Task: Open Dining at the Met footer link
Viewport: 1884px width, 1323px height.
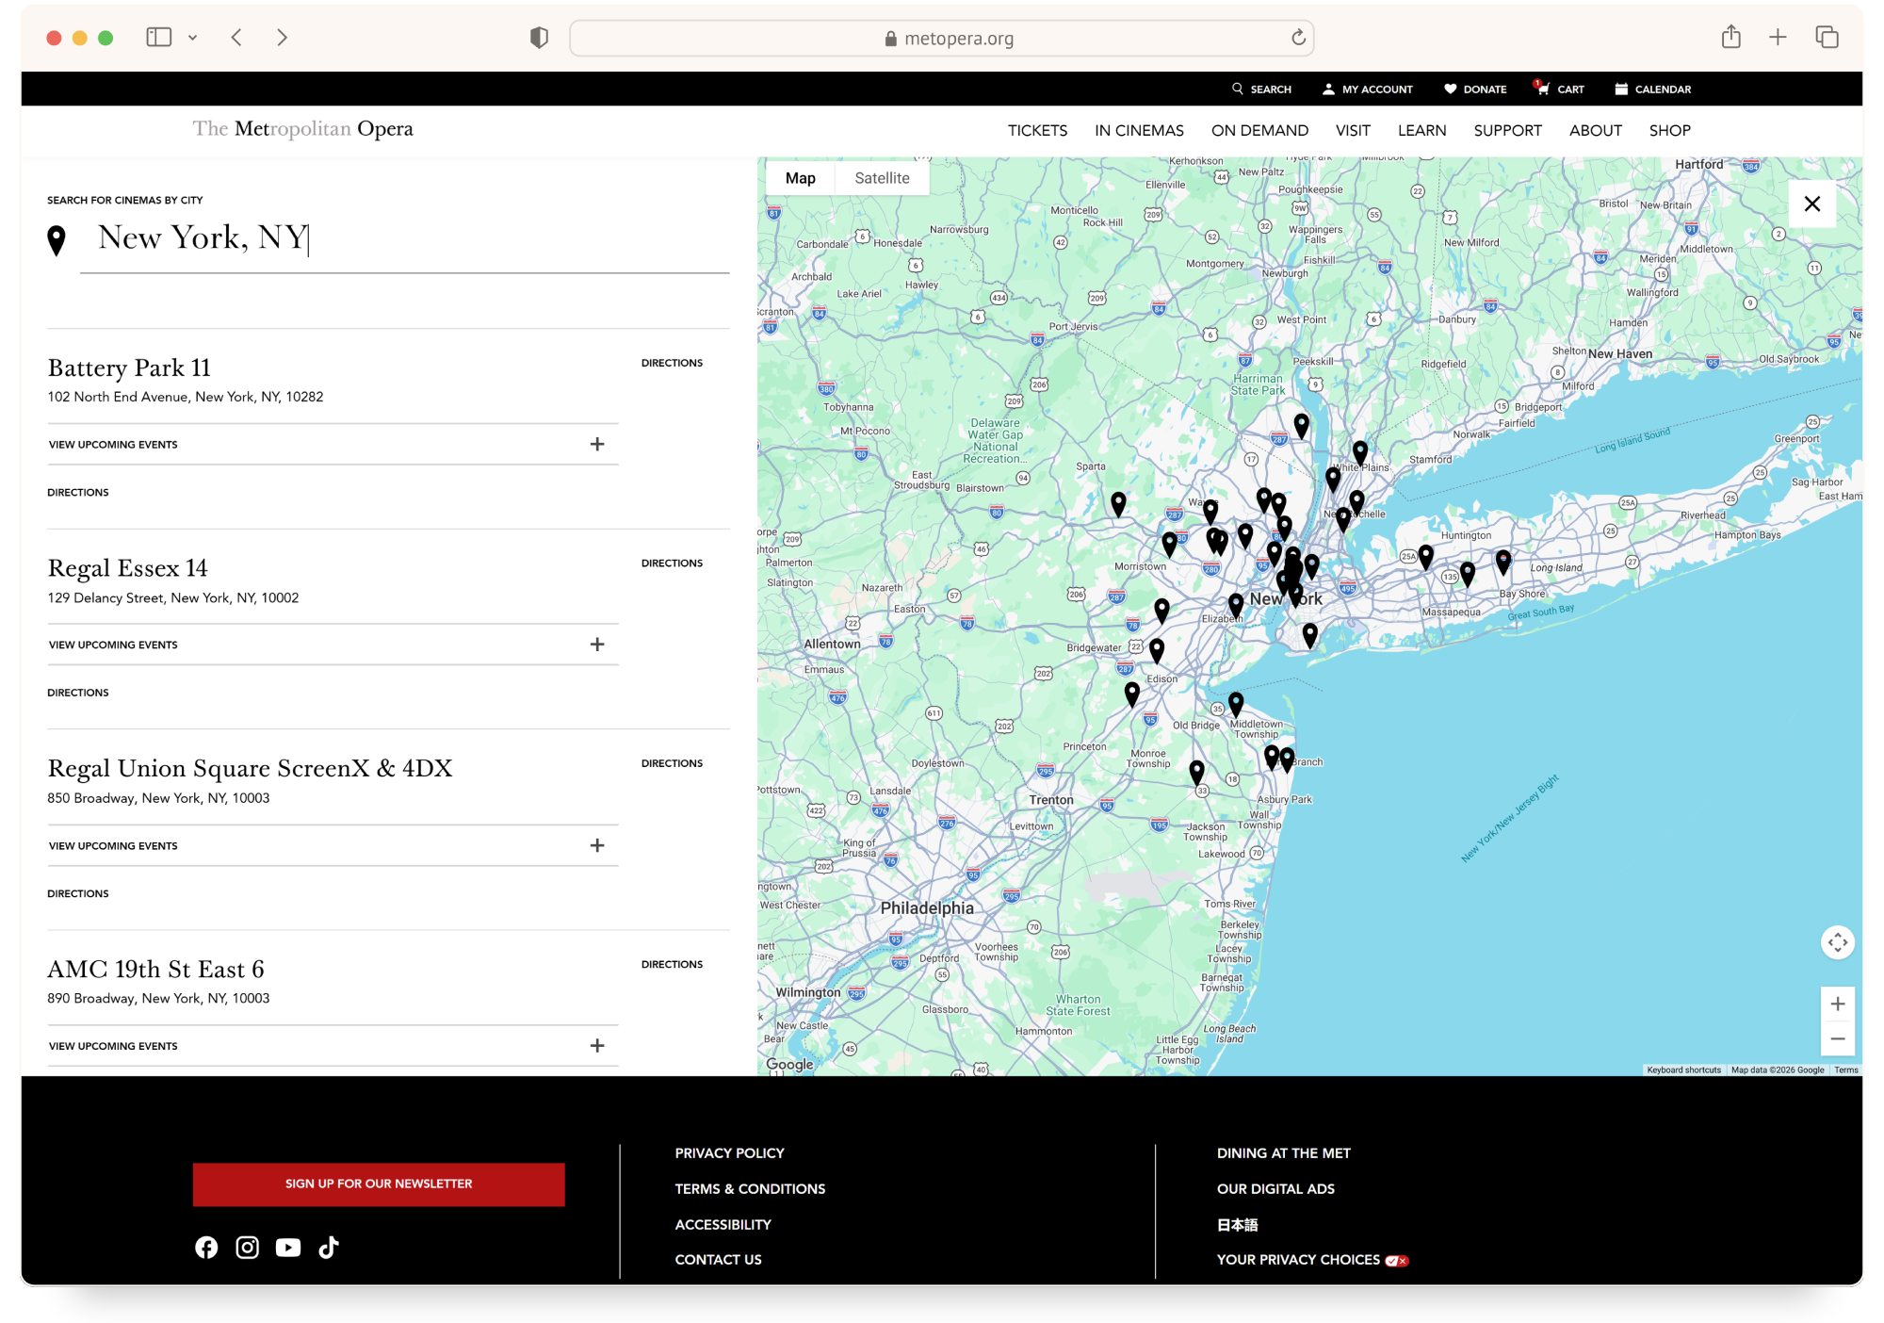Action: 1283,1153
